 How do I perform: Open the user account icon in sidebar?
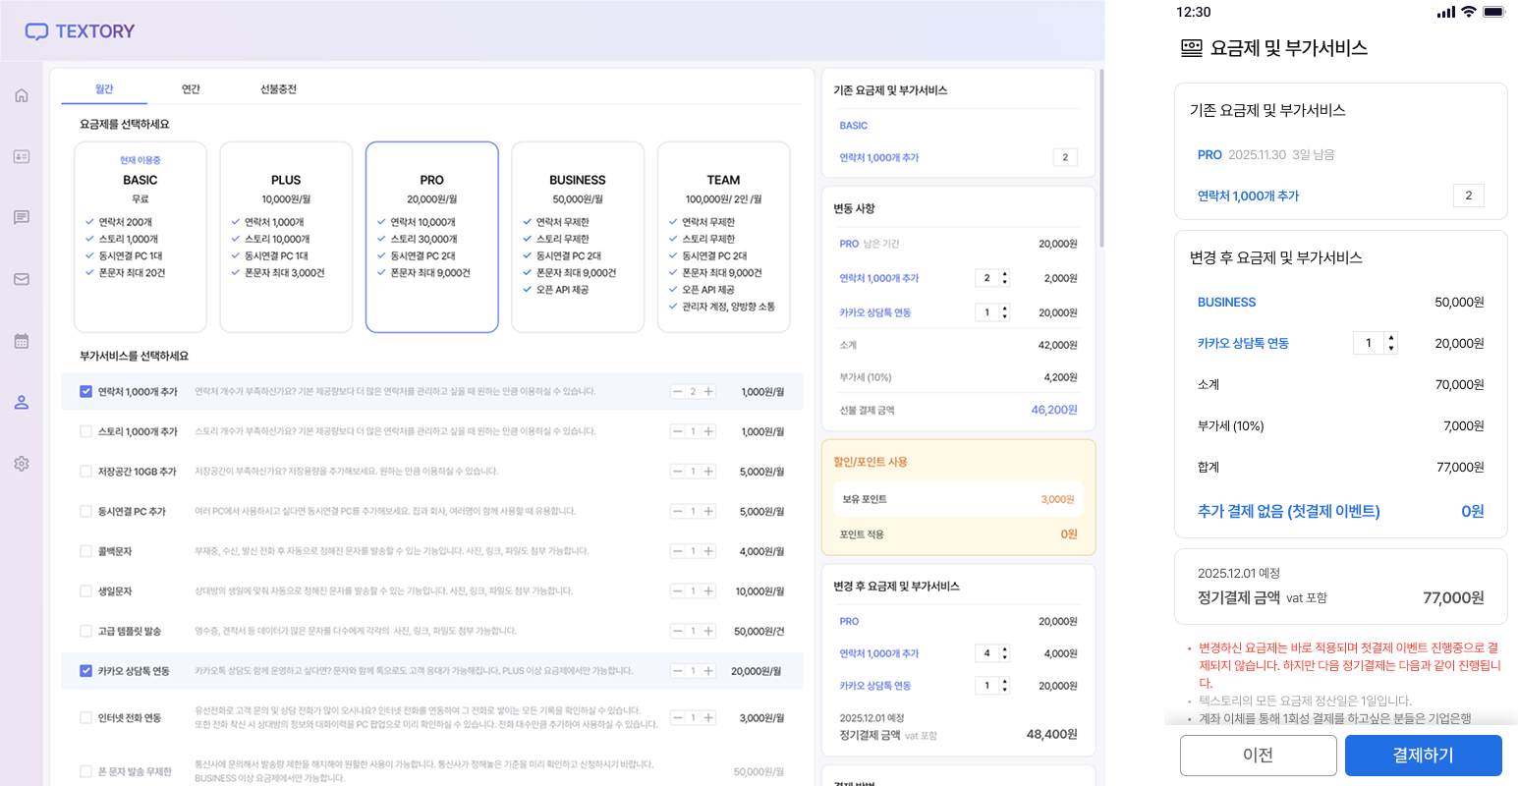22,402
